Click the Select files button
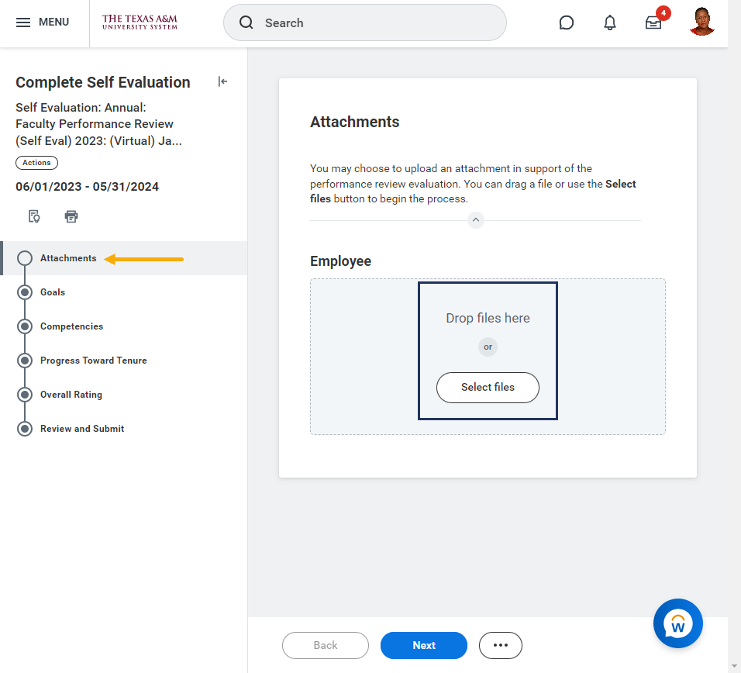Viewport: 741px width, 673px height. click(488, 387)
